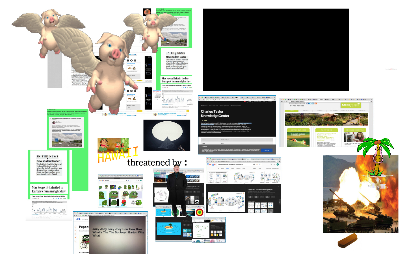Screen dimensions: 407x254
Task: Click the Global Operations breadcrumb link
Action: (225, 106)
